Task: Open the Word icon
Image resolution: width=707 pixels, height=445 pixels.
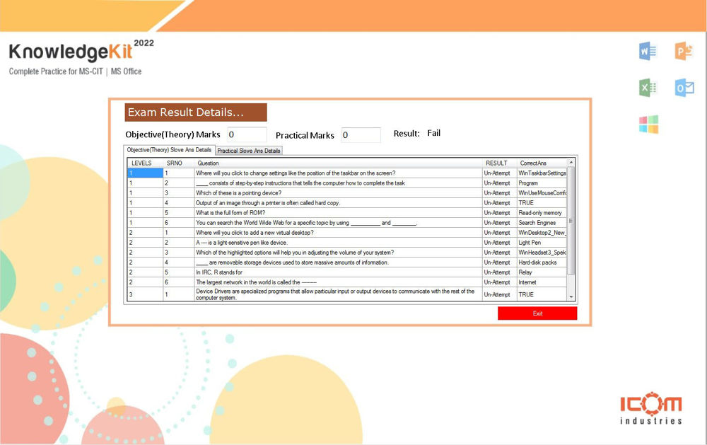Action: [648, 51]
